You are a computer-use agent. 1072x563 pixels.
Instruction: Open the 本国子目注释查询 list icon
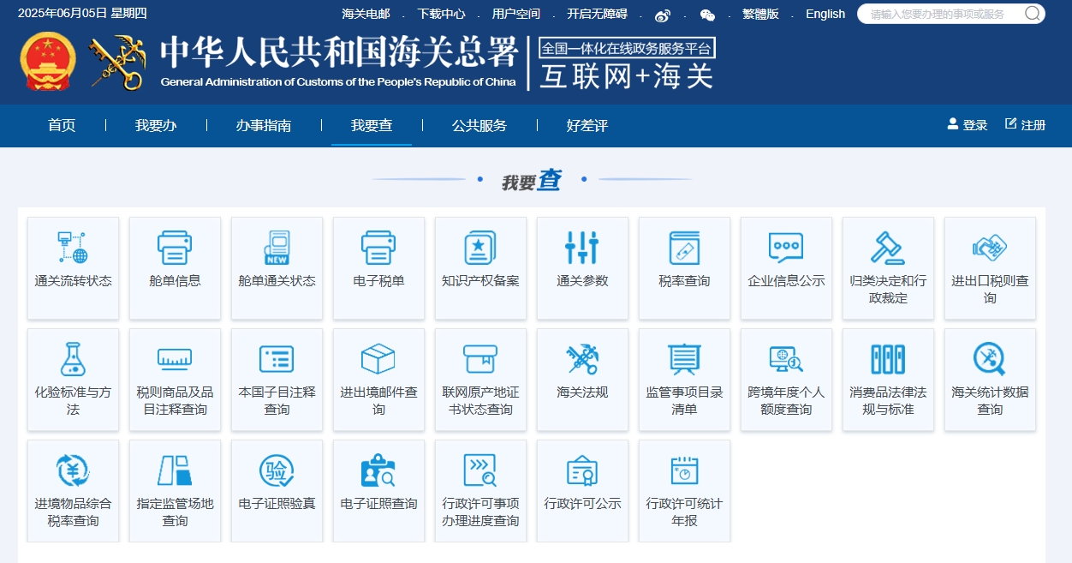click(277, 358)
